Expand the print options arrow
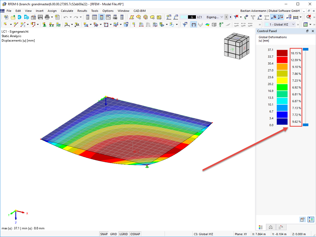 (x=52, y=17)
